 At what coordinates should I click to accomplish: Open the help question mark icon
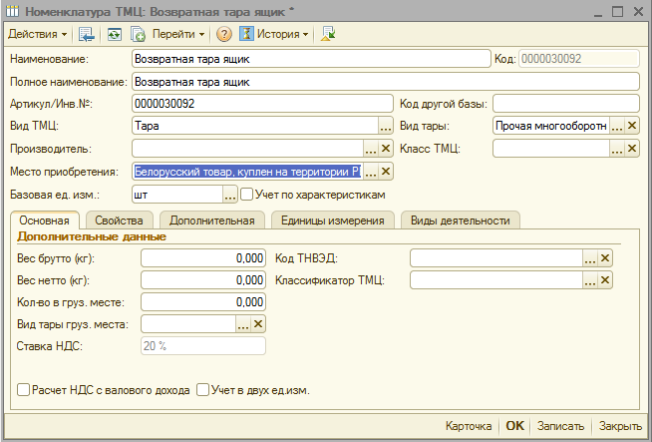224,34
